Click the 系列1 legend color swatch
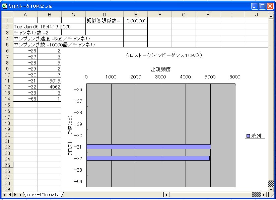 [x=248, y=136]
